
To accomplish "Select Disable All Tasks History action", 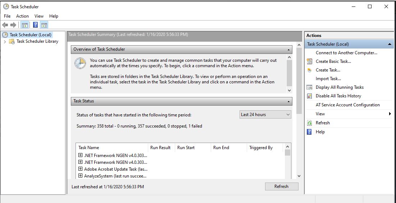I will point(338,96).
